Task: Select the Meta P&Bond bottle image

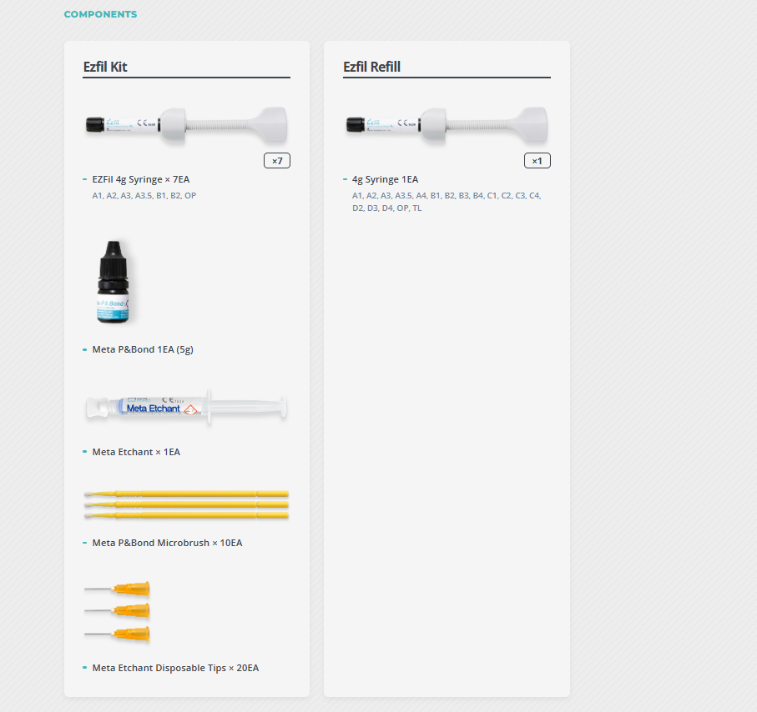Action: click(x=114, y=282)
